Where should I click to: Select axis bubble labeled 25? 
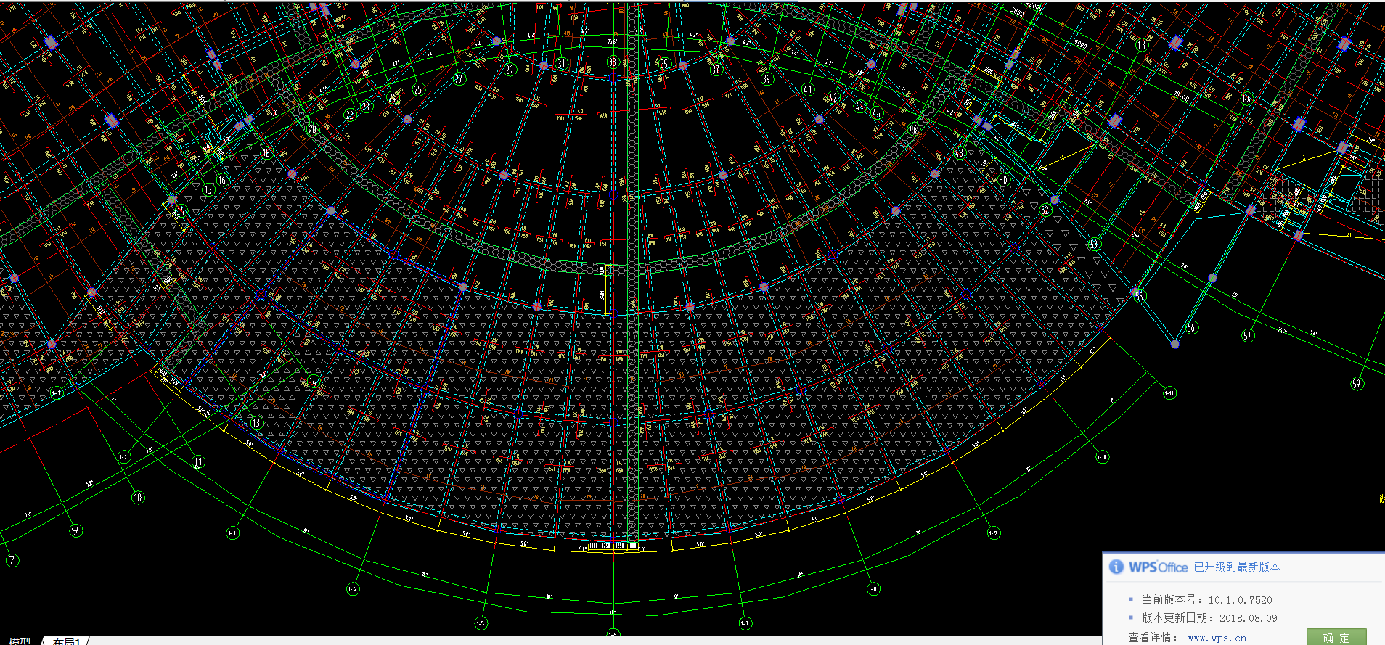tap(418, 89)
